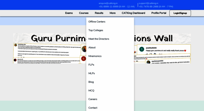
Task: Open the Results menu
Action: point(99,13)
